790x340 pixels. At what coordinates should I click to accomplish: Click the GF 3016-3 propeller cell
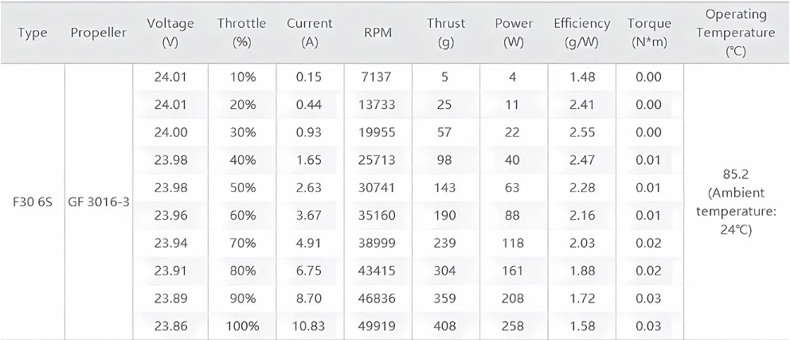(98, 202)
